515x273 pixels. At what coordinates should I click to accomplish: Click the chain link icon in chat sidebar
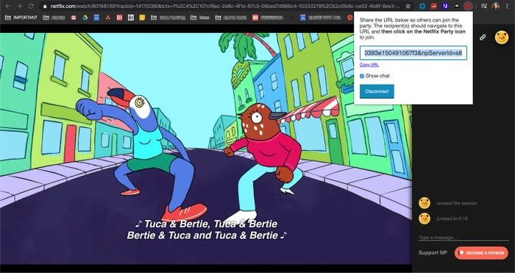pyautogui.click(x=483, y=38)
